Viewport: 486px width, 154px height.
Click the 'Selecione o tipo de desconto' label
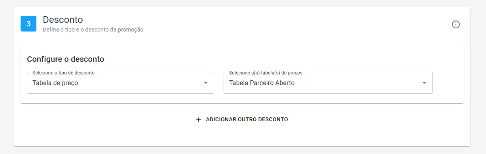(63, 73)
